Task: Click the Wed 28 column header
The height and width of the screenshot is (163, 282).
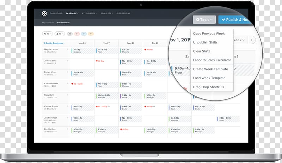Action: tap(131, 43)
